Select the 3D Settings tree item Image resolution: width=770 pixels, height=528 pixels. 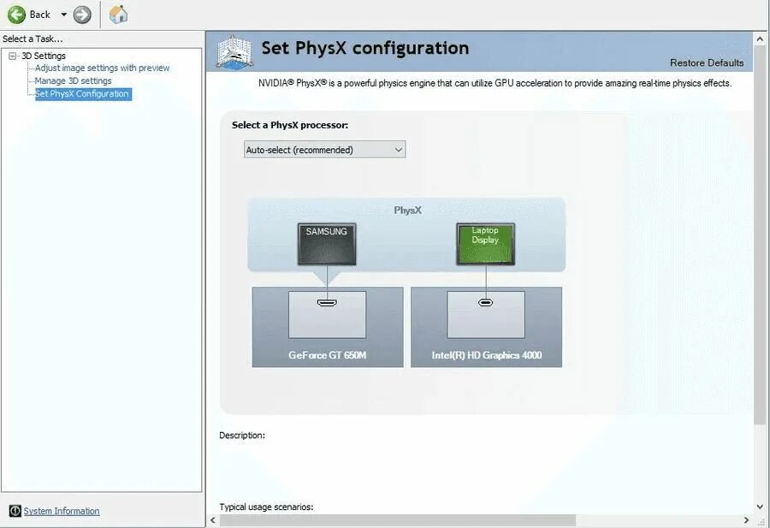pos(44,56)
